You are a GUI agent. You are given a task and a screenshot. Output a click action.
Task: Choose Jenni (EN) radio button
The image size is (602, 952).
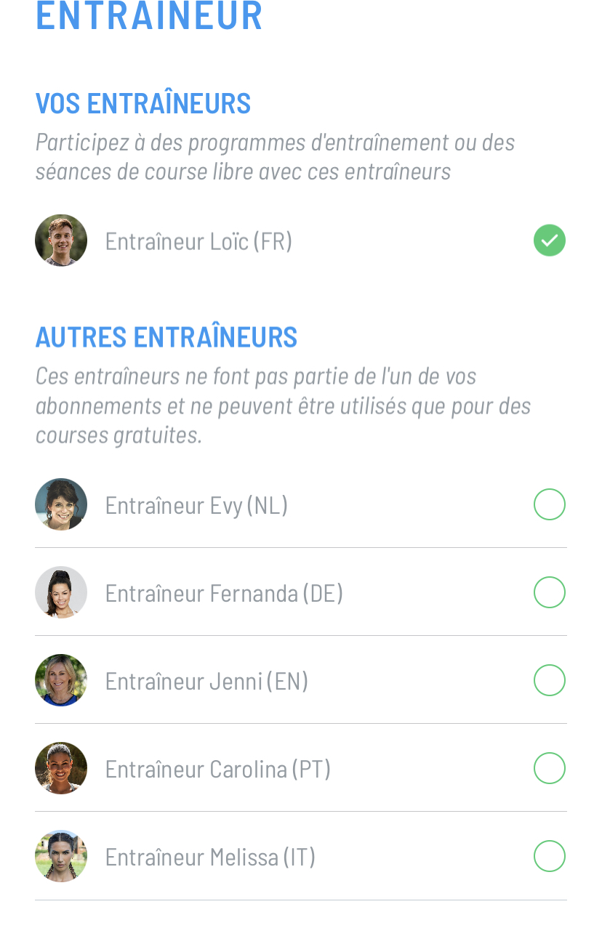(549, 680)
